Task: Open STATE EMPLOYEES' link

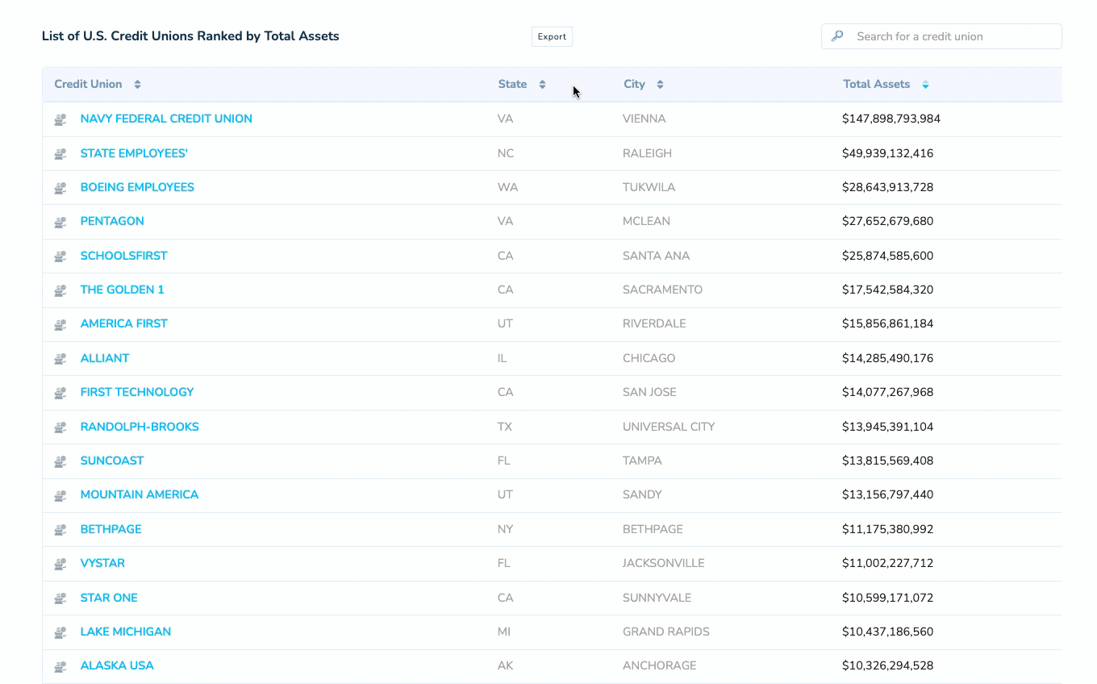Action: tap(134, 153)
